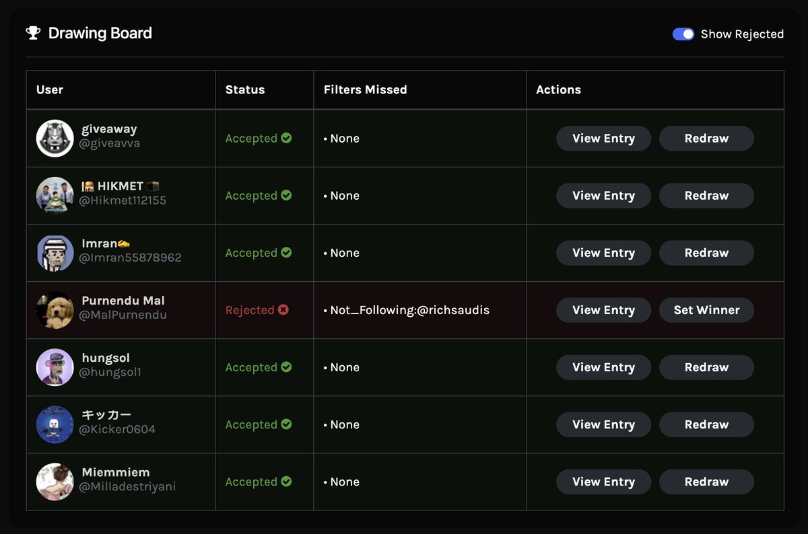This screenshot has width=808, height=534.
Task: Redraw the entry for hungsol
Action: click(706, 367)
